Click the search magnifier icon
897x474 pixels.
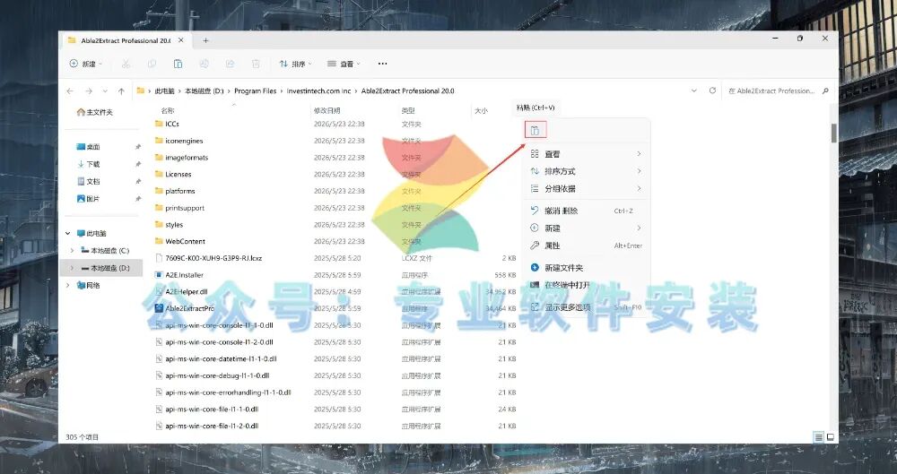pyautogui.click(x=825, y=90)
